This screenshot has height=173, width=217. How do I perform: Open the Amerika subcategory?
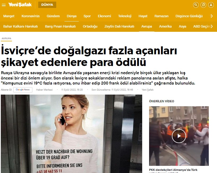pyautogui.click(x=165, y=26)
